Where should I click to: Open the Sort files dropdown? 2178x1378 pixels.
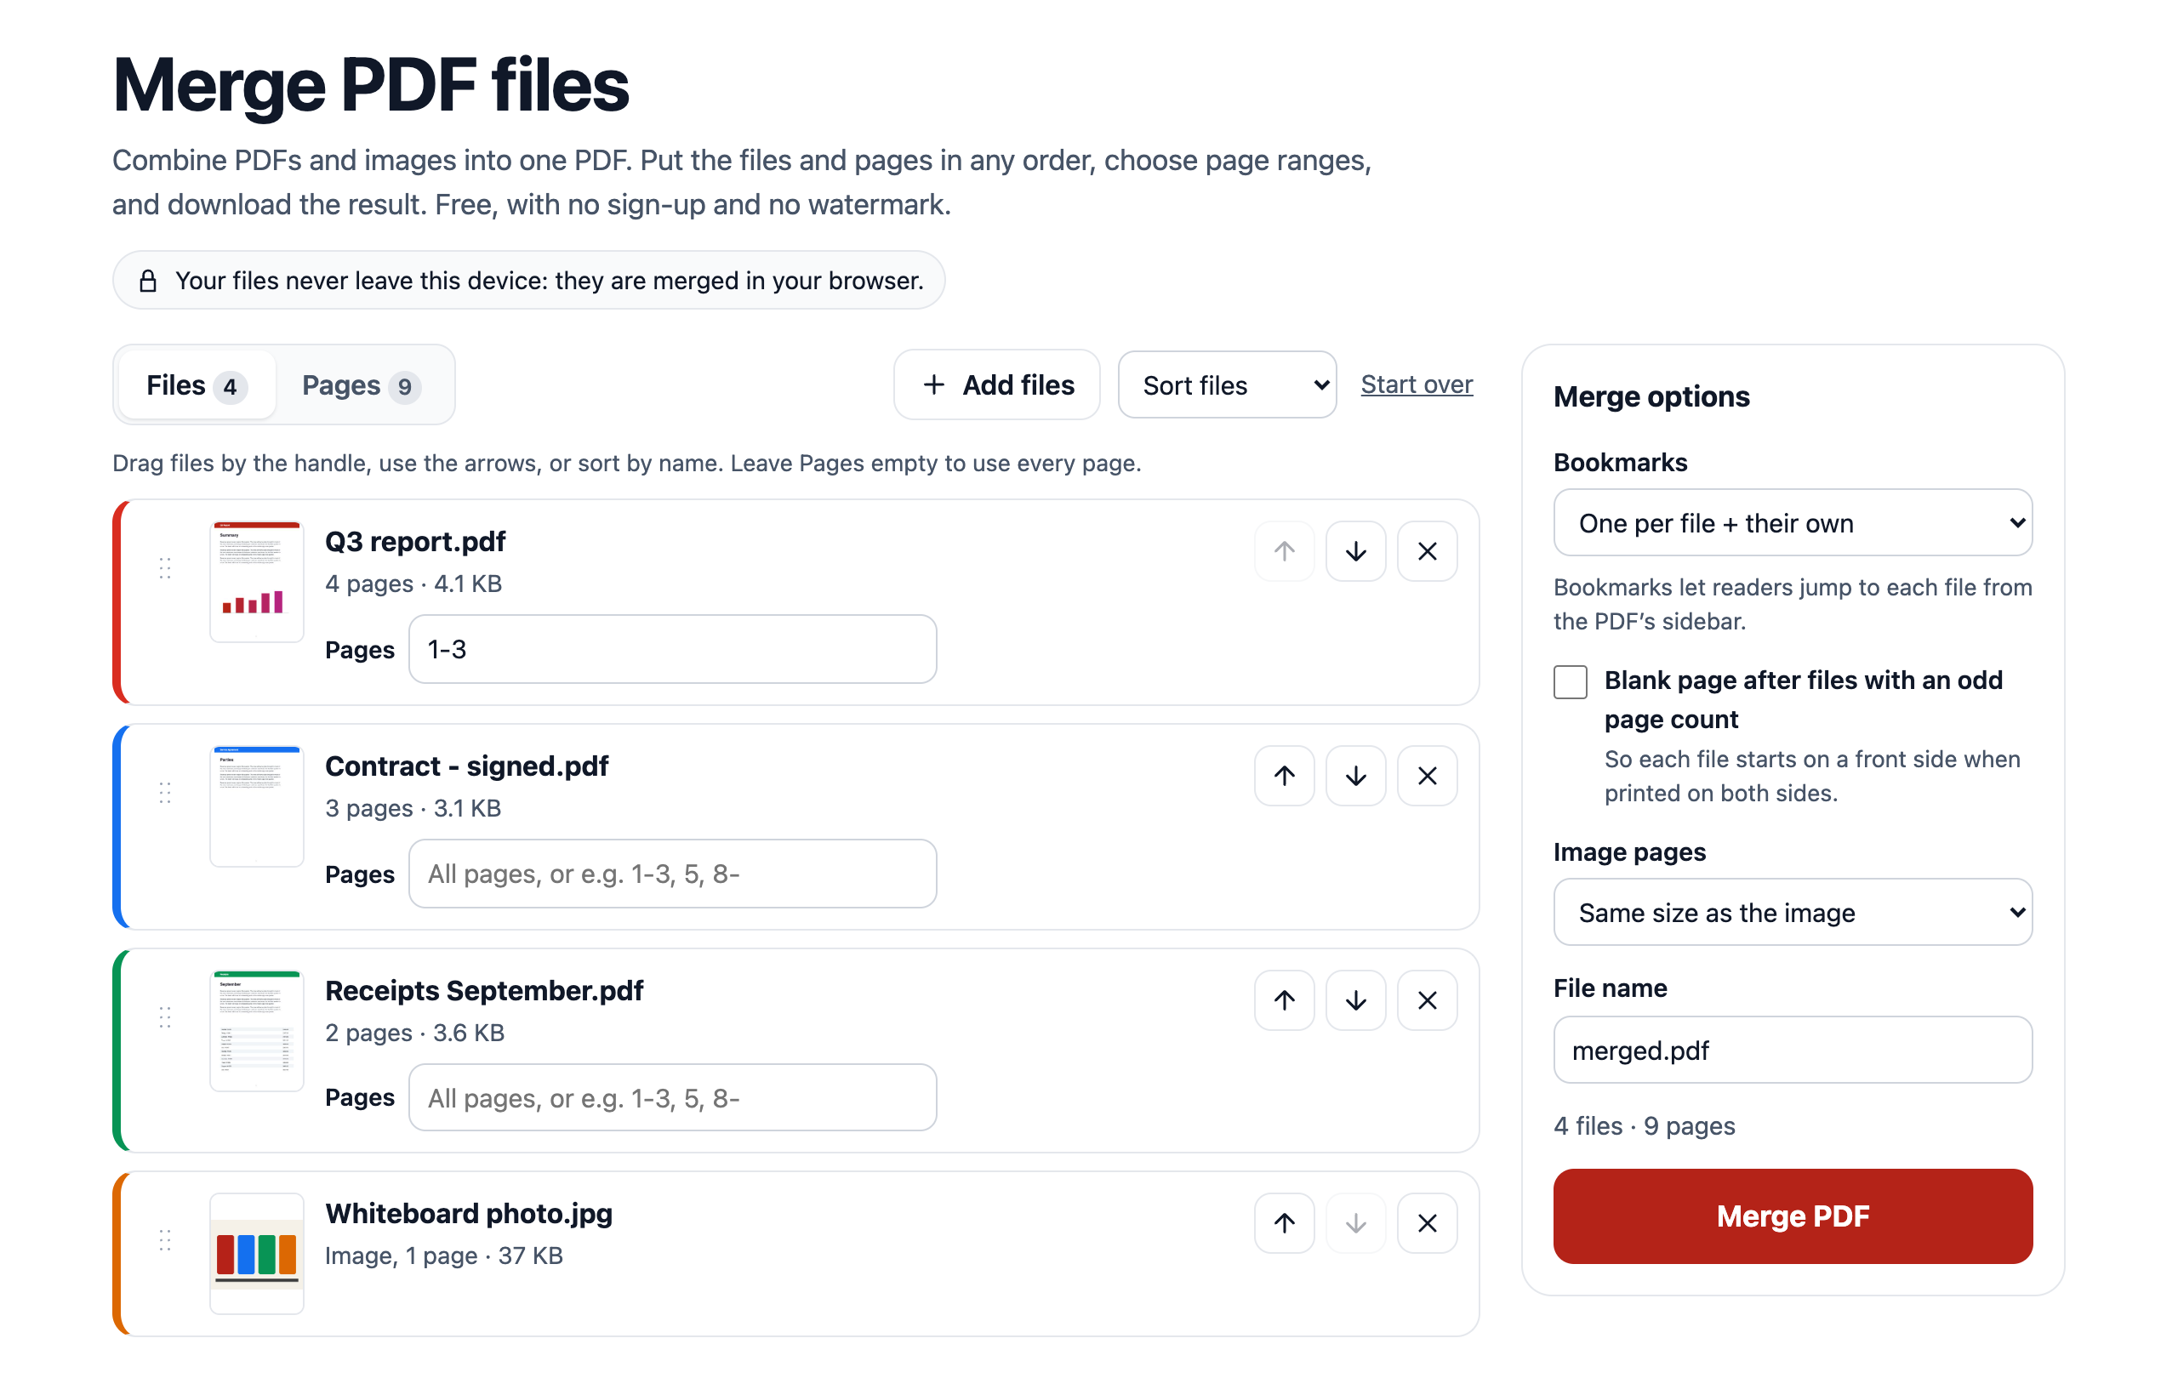click(x=1227, y=384)
